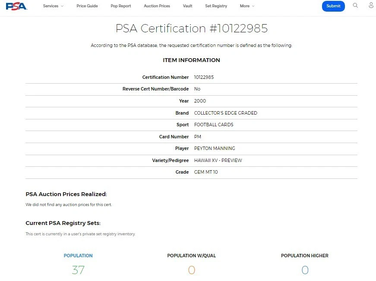Select the Vault menu item
The width and height of the screenshot is (376, 281).
tap(187, 6)
